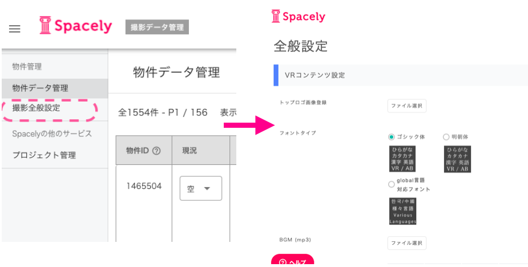Click the Spacely logo above 全般設定
Image resolution: width=528 pixels, height=267 pixels.
click(299, 16)
